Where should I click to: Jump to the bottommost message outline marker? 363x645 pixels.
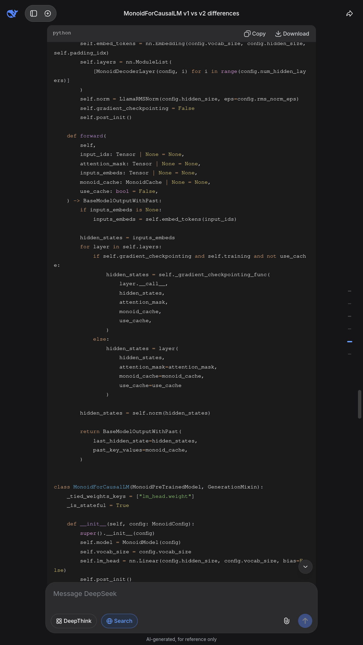point(350,354)
